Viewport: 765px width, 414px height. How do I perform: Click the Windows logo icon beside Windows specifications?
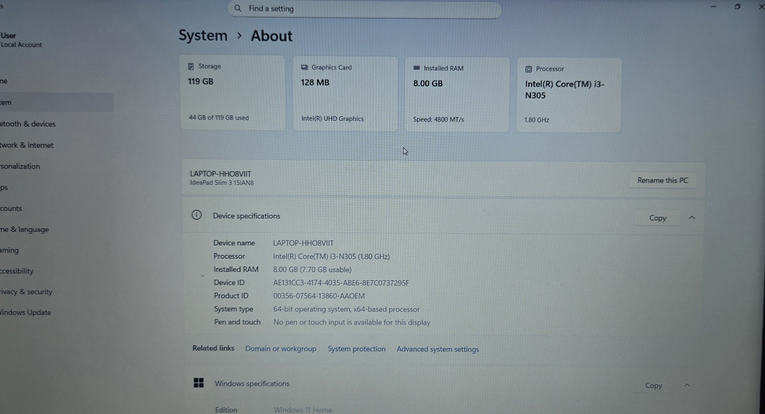(198, 382)
